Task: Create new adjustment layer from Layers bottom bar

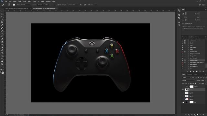Action: click(194, 115)
